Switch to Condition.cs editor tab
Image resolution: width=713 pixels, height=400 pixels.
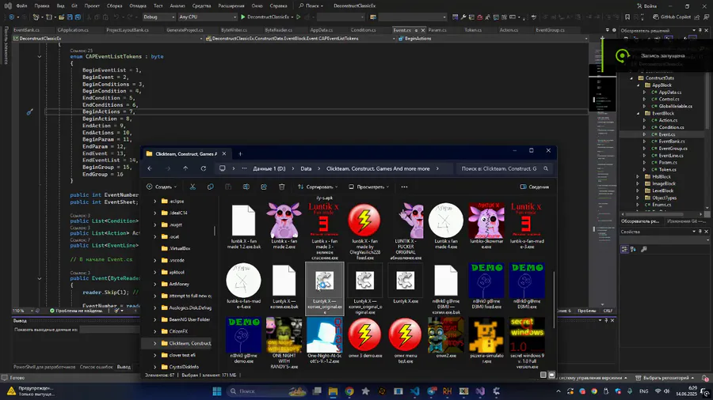pos(363,30)
